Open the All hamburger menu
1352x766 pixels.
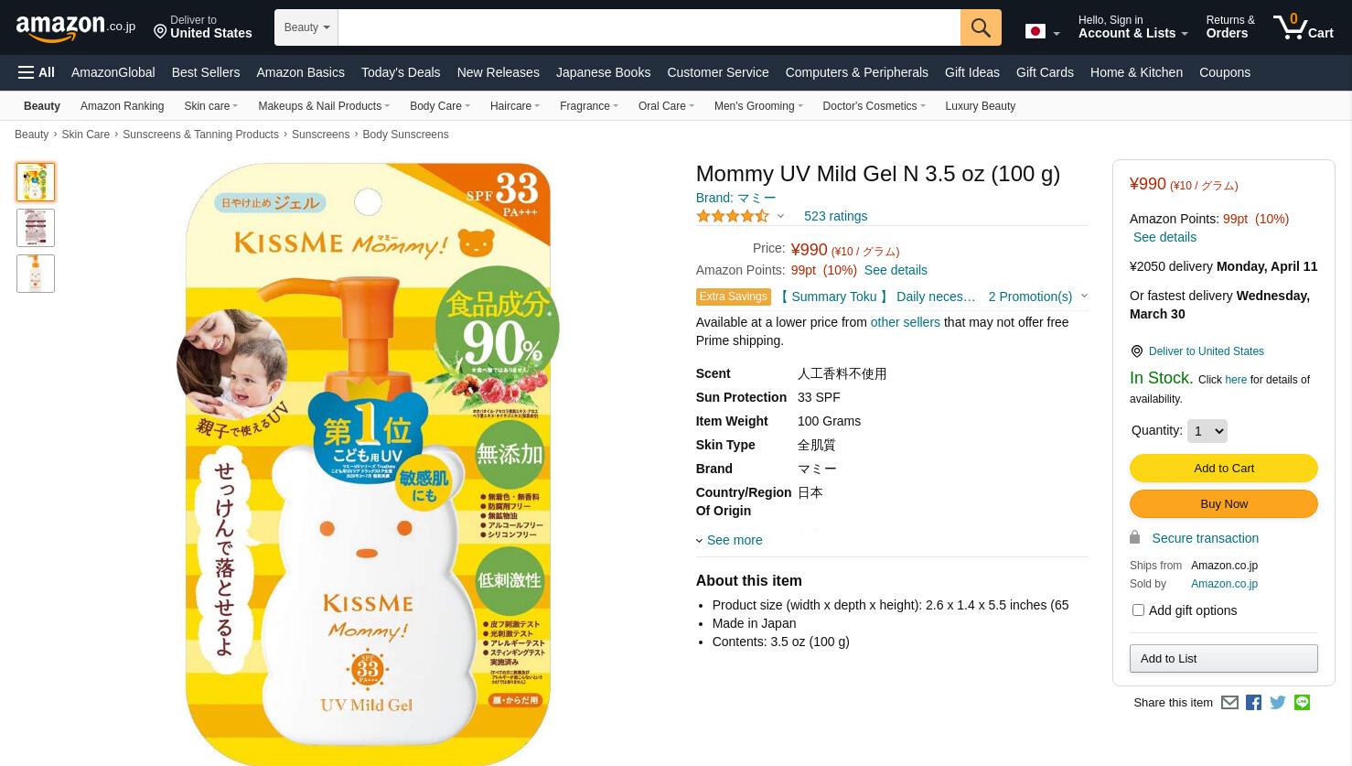coord(37,72)
